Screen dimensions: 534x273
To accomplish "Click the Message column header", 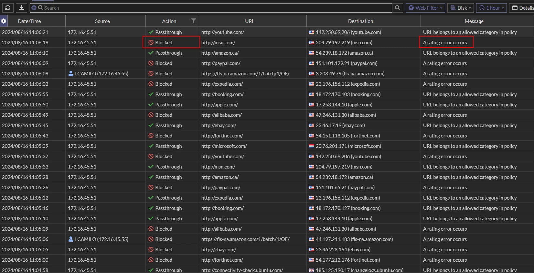I will [474, 21].
